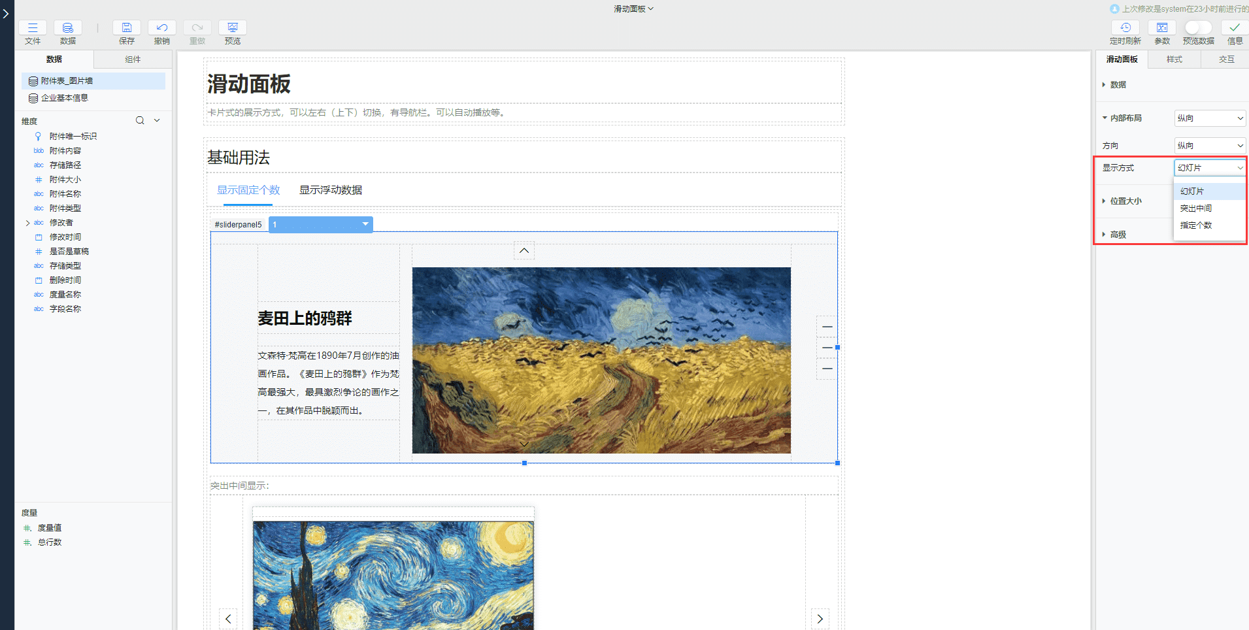This screenshot has height=630, width=1249.
Task: Open the 参数 parameters icon
Action: click(x=1161, y=27)
